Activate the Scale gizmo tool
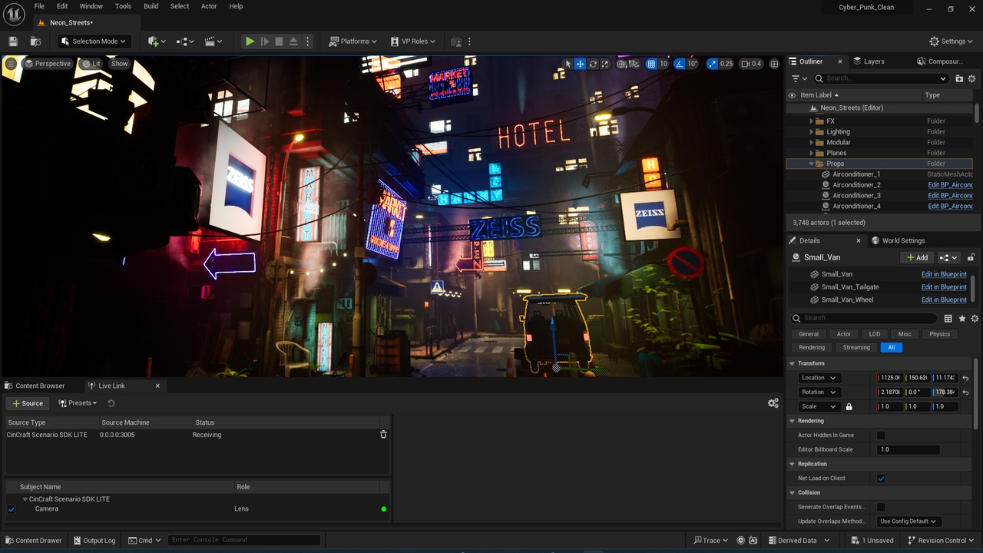Image resolution: width=983 pixels, height=553 pixels. click(605, 64)
